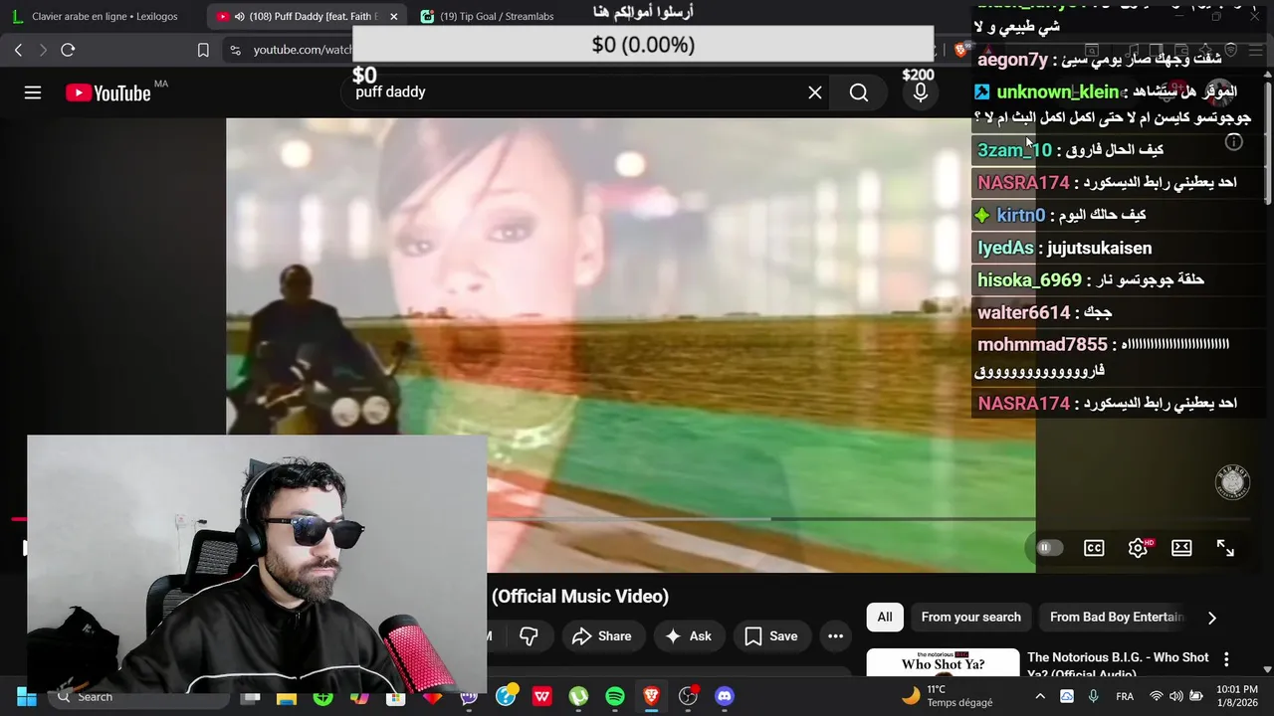Open the 'Who Shot Ya?' video thumbnail
The height and width of the screenshot is (716, 1274).
click(x=943, y=662)
